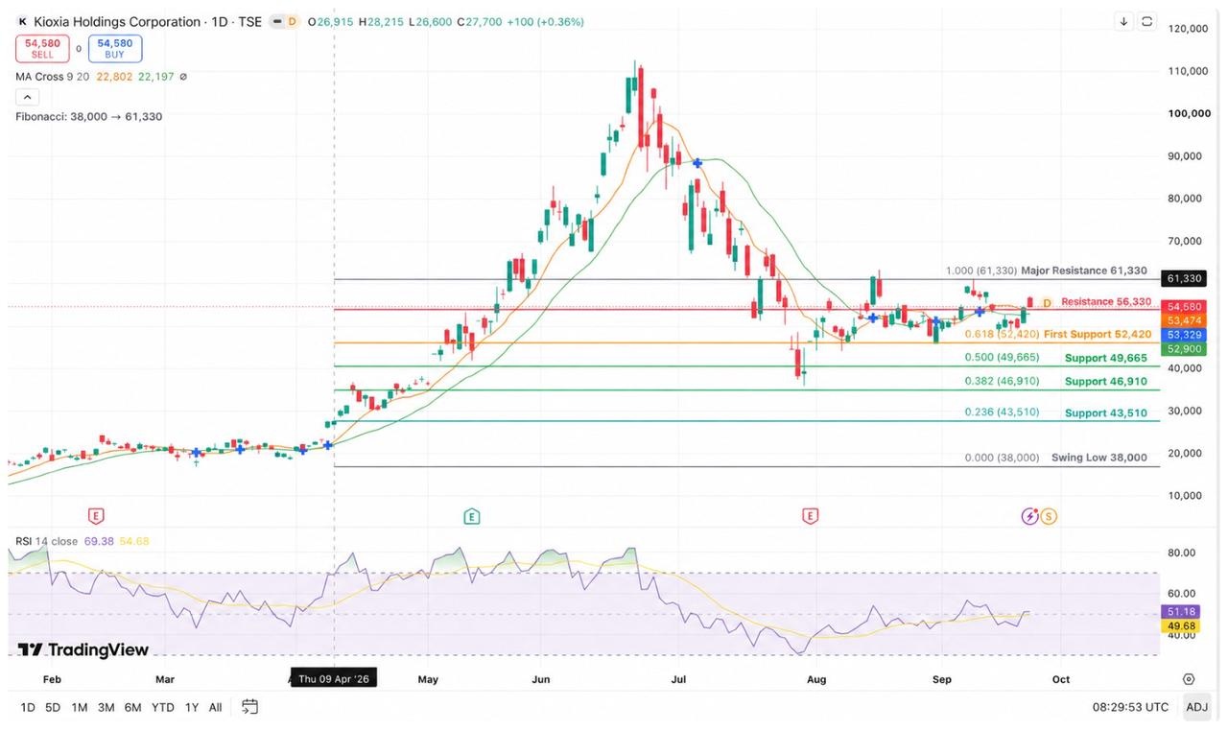Click the "Support 46,910" label
This screenshot has height=730, width=1228.
(1106, 382)
